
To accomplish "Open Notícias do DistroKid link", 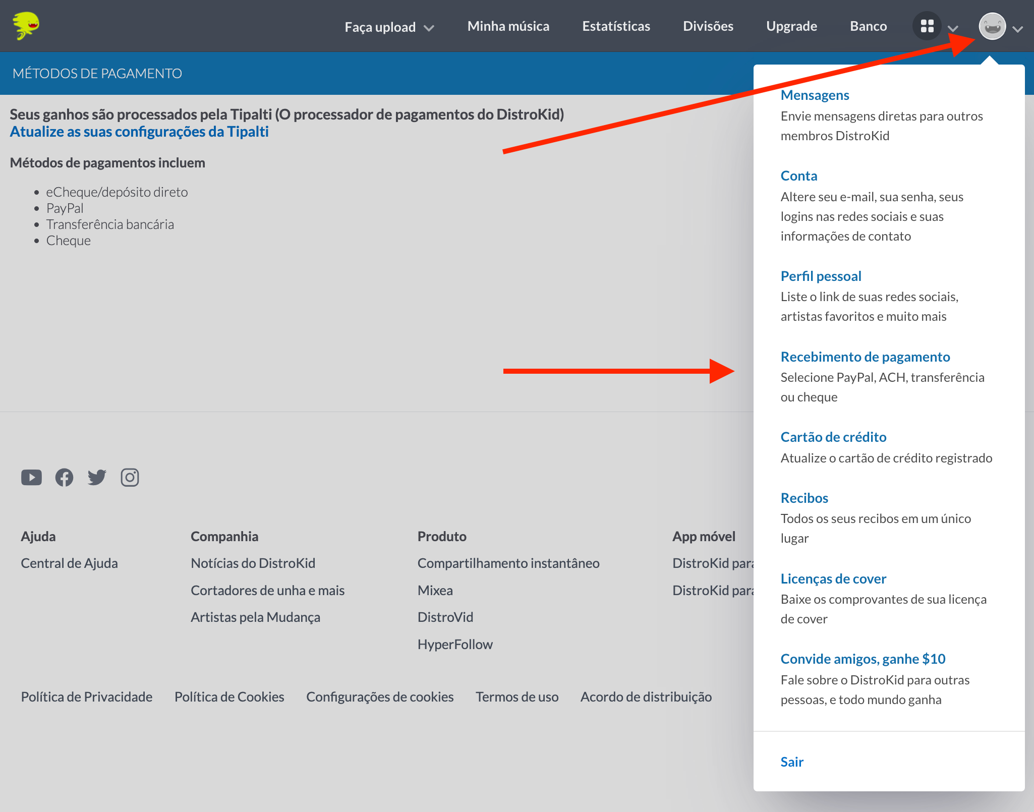I will pos(253,563).
